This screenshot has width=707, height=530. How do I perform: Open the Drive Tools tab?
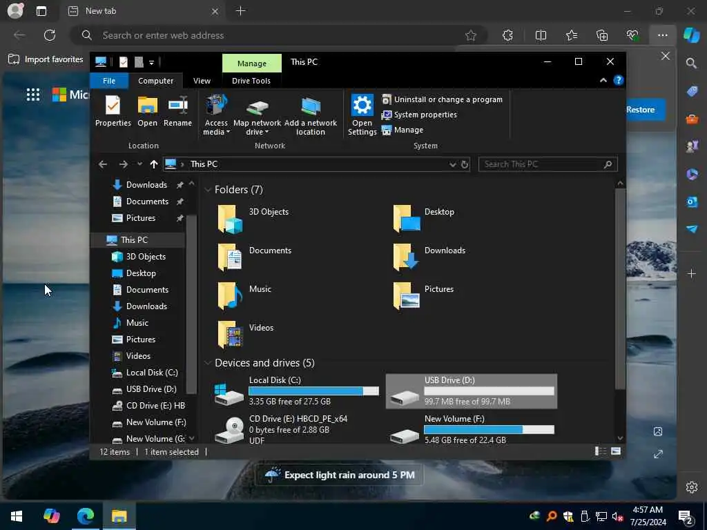pos(251,81)
